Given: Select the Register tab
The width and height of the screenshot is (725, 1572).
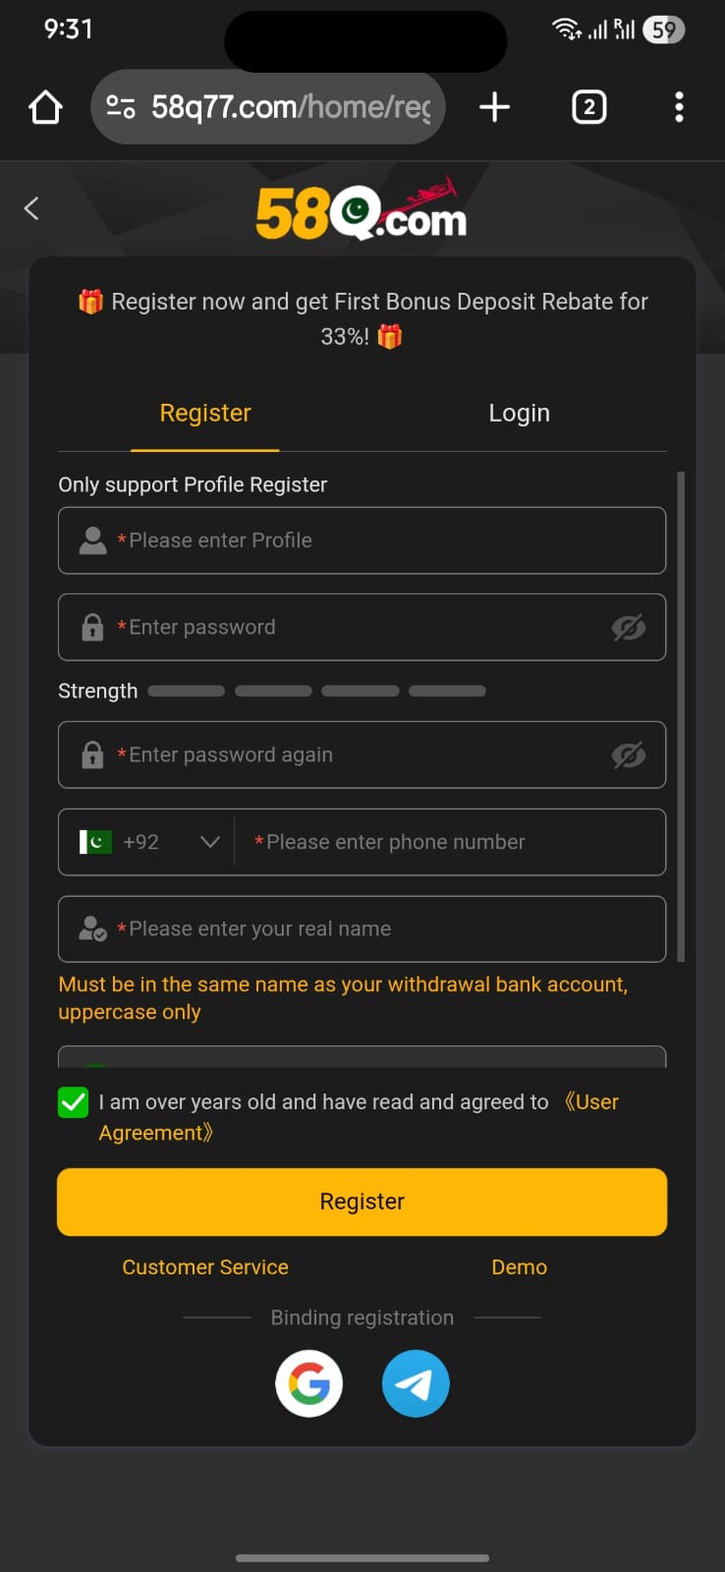Looking at the screenshot, I should 204,413.
